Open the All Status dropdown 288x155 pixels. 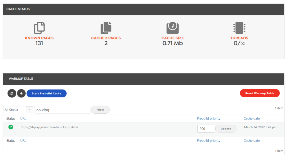click(x=18, y=110)
